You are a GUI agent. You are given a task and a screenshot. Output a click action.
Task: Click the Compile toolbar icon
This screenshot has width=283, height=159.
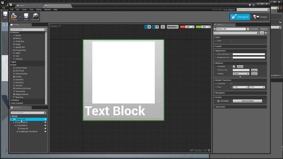(14, 16)
